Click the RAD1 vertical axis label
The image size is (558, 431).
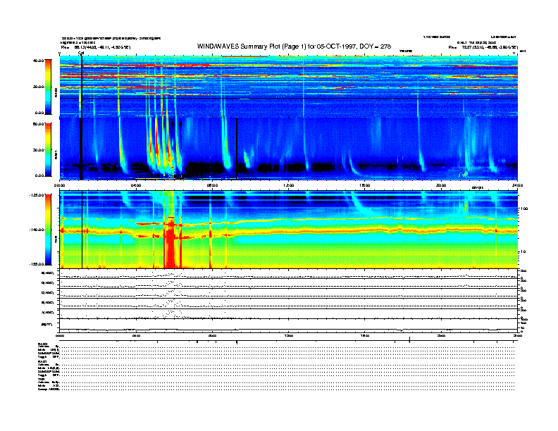56,155
